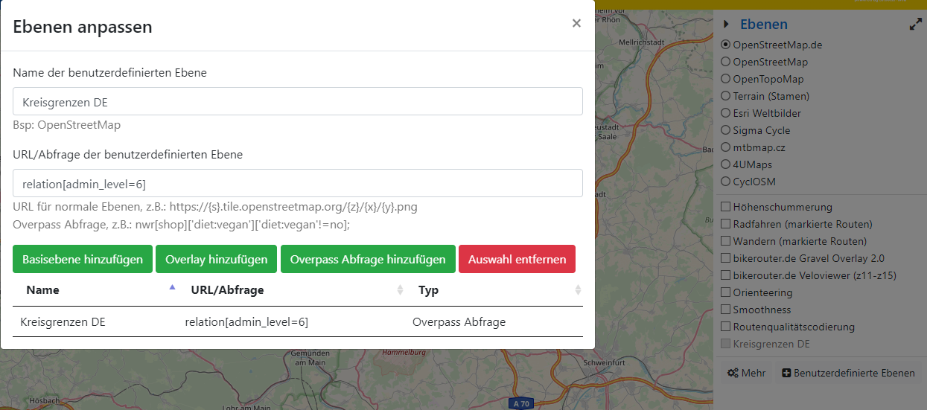Toggle Wandern (markierte Routen) overlay
This screenshot has height=410, width=927.
click(x=726, y=241)
